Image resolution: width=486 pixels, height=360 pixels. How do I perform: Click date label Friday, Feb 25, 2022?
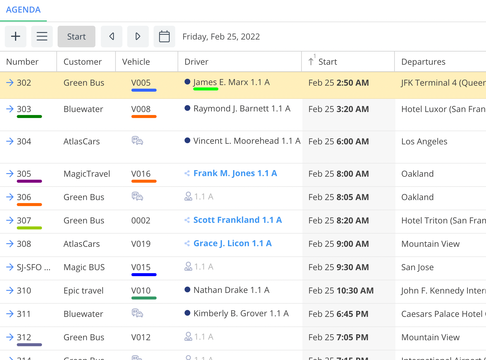[221, 37]
